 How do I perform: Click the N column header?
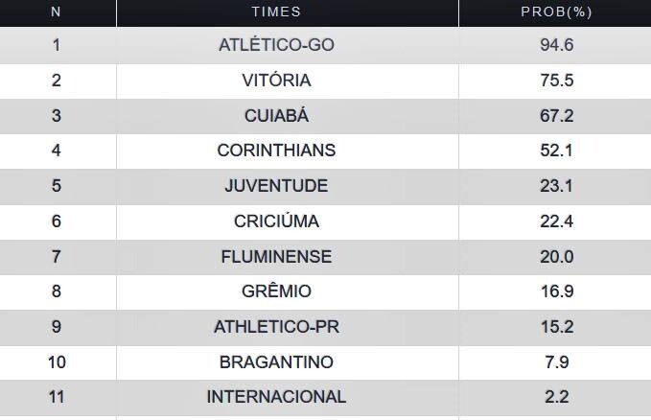[x=56, y=12]
